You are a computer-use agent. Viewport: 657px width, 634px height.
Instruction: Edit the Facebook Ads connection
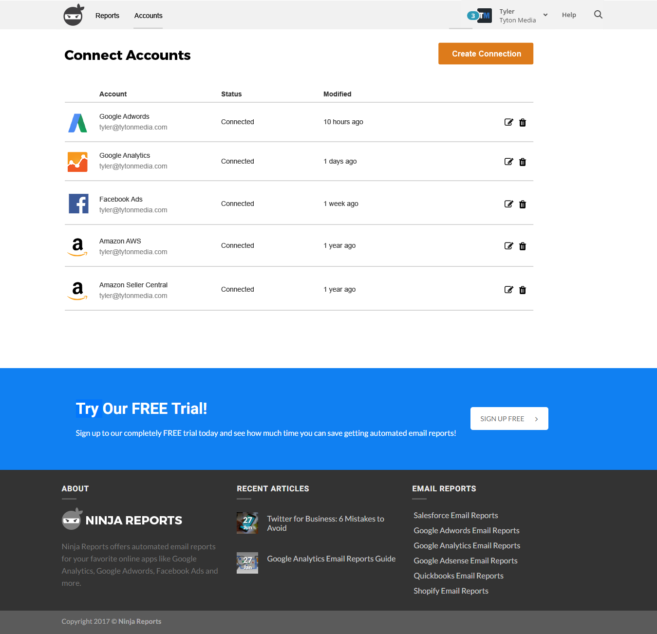tap(509, 204)
